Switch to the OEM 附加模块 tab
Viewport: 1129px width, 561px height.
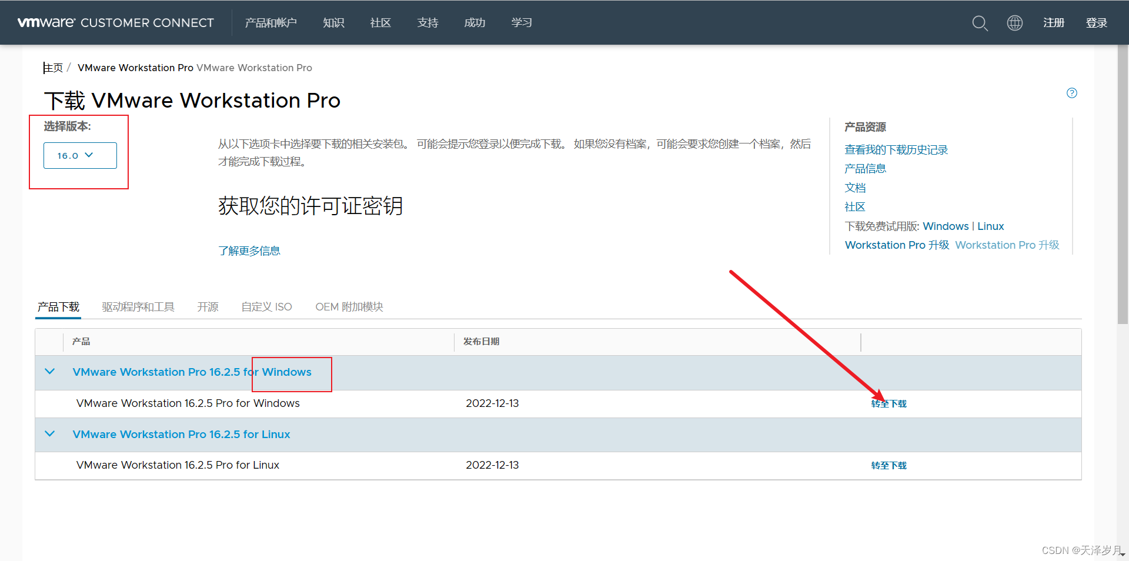click(x=349, y=307)
